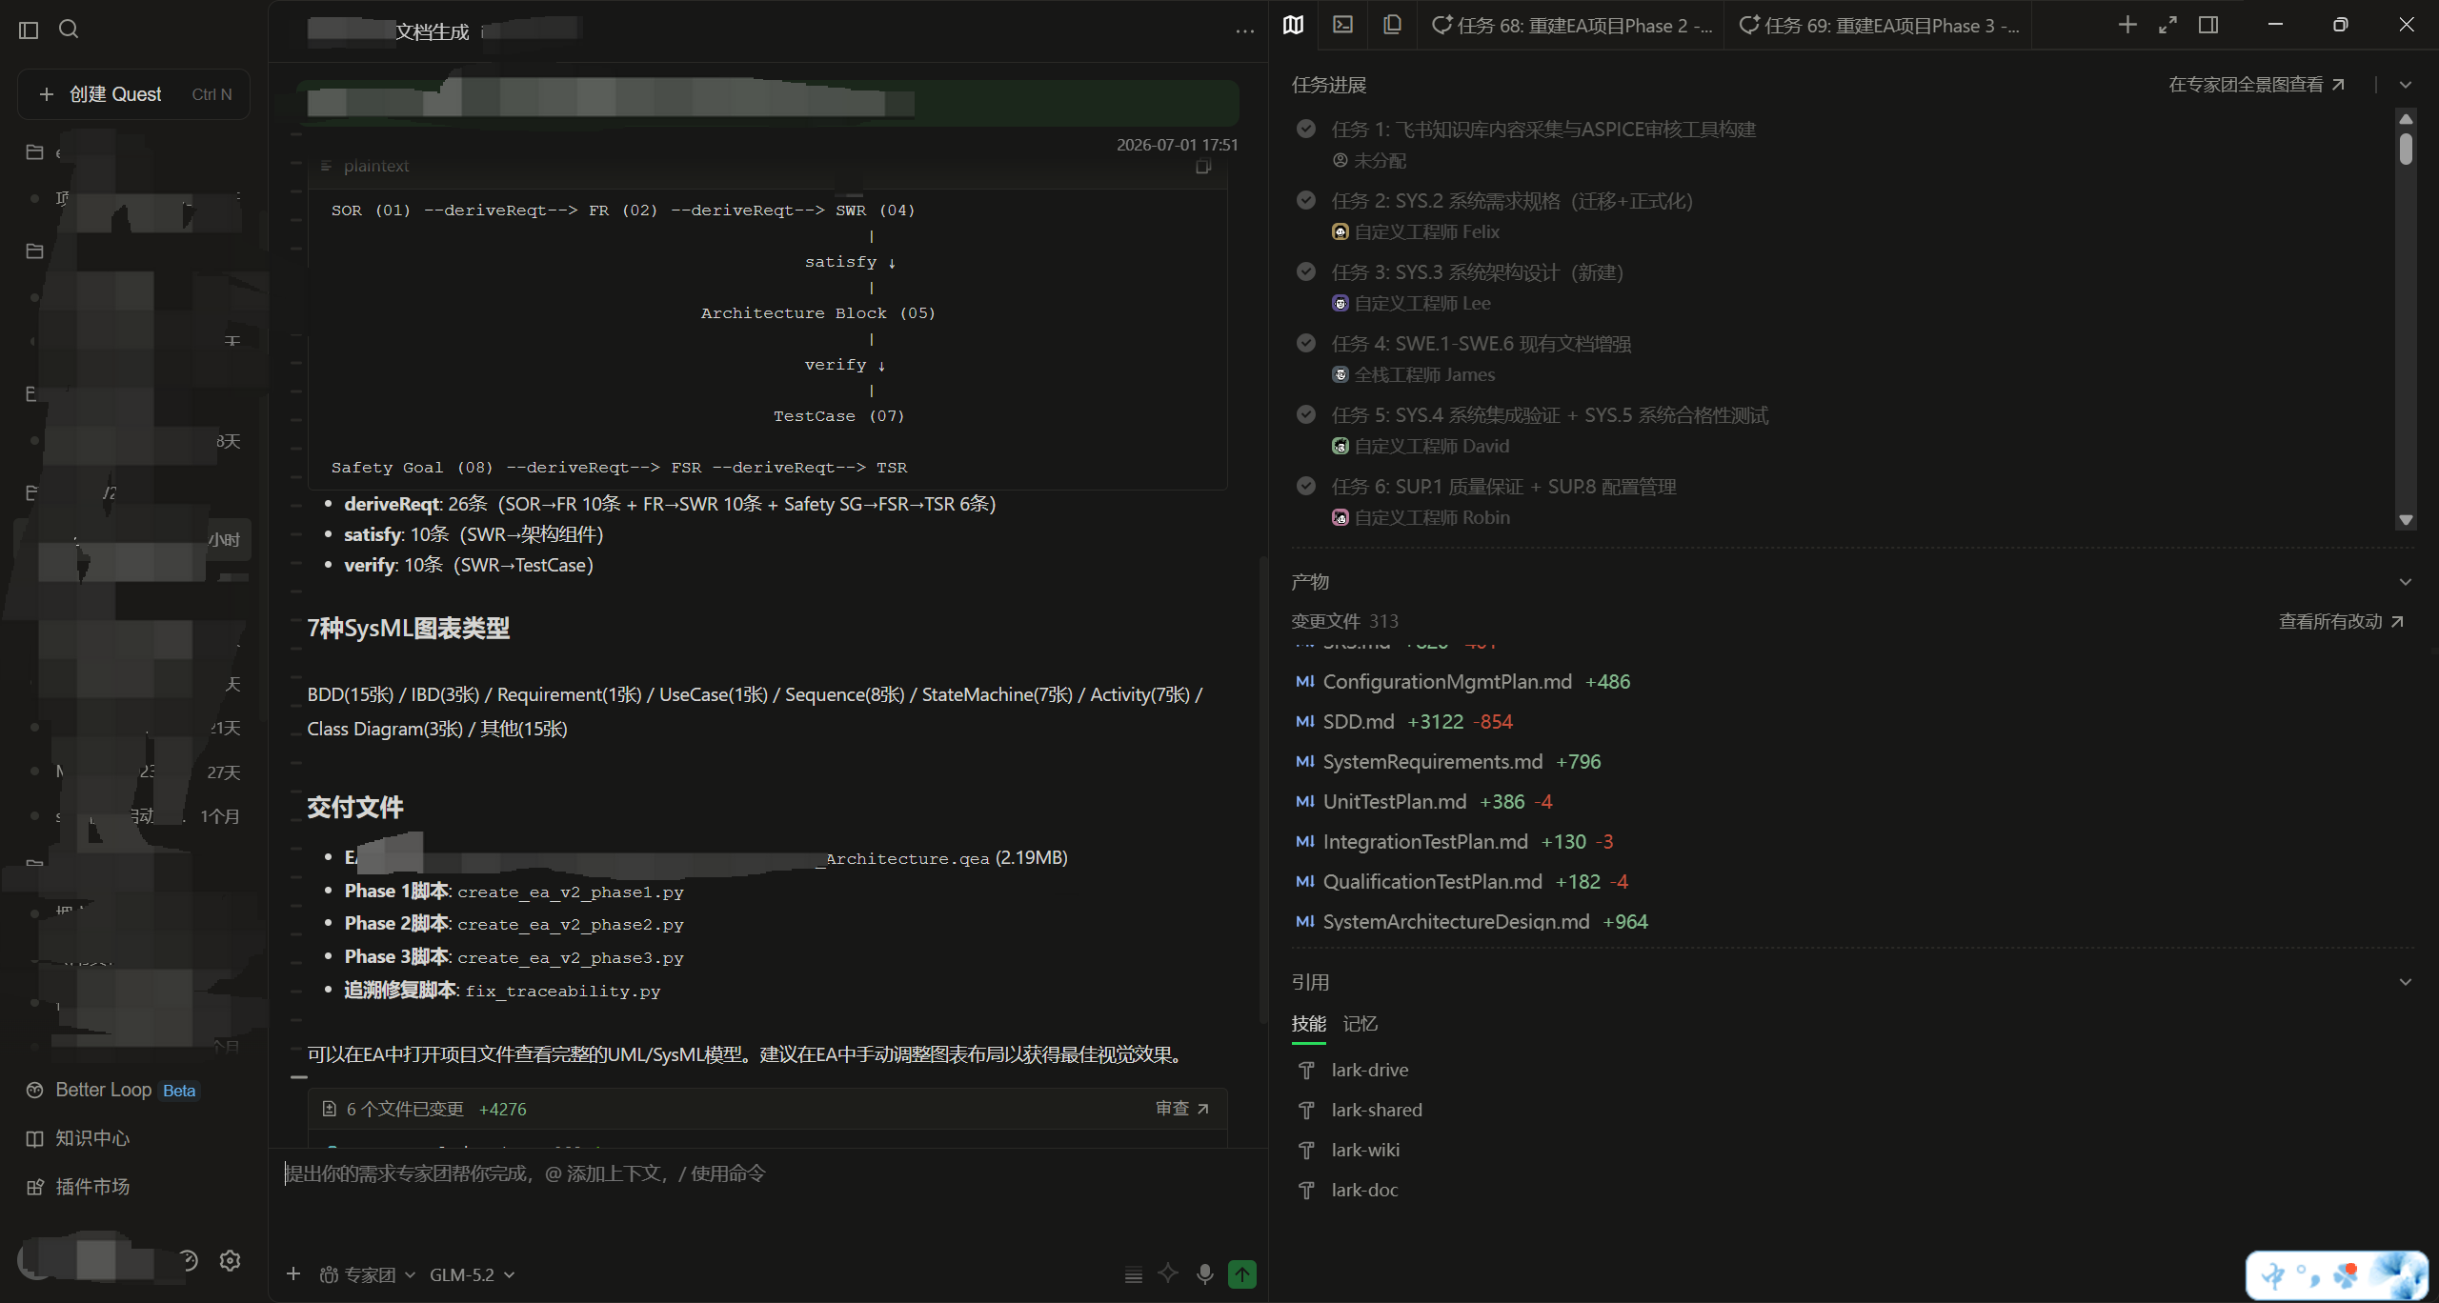
Task: Select the 记忆 tab
Action: click(1360, 1024)
